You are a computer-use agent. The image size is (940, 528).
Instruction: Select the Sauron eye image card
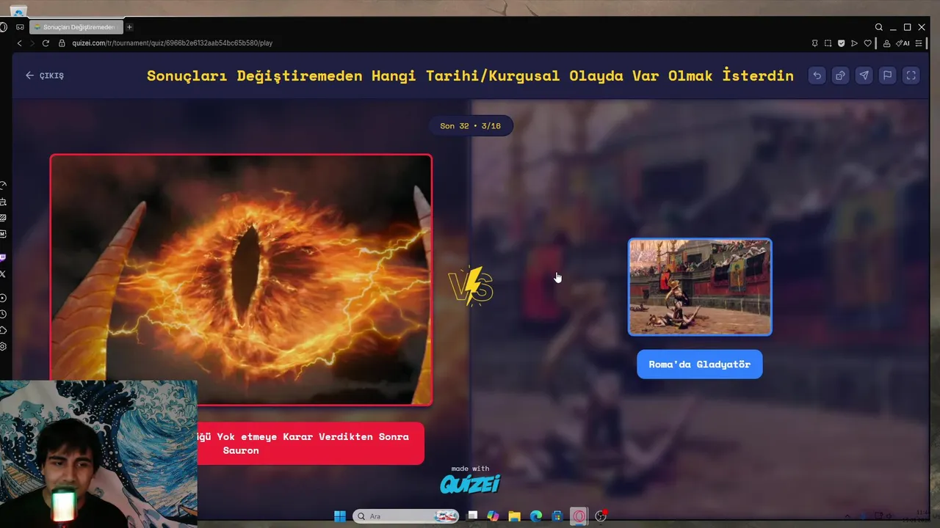[x=241, y=279]
